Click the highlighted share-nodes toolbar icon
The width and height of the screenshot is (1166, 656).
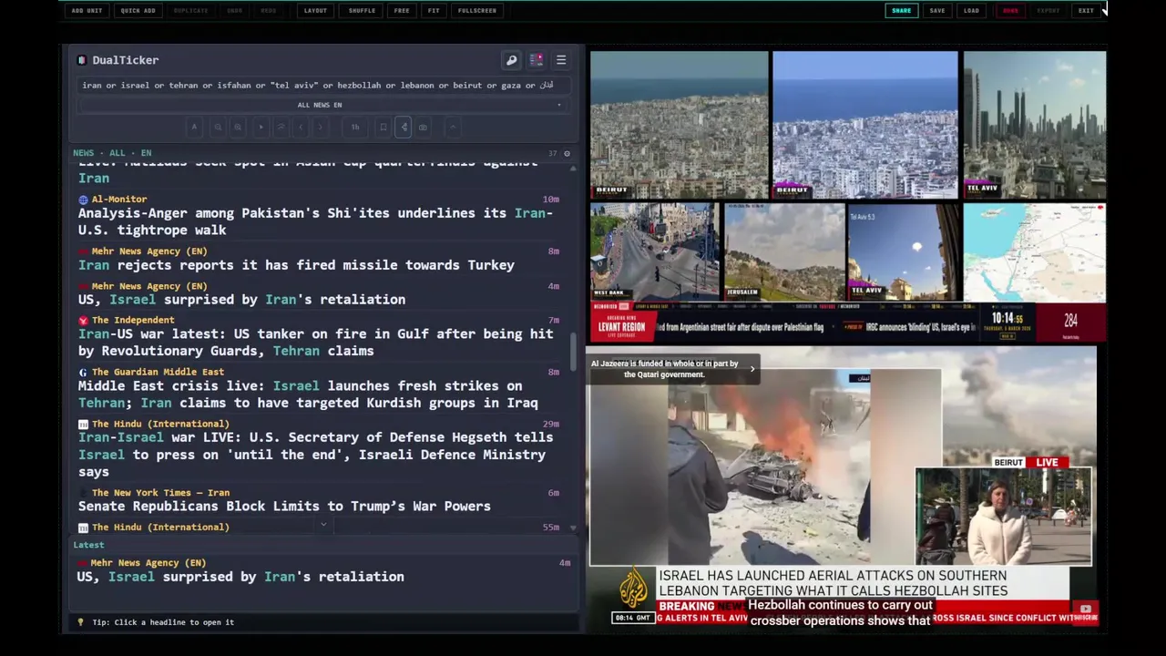(404, 127)
